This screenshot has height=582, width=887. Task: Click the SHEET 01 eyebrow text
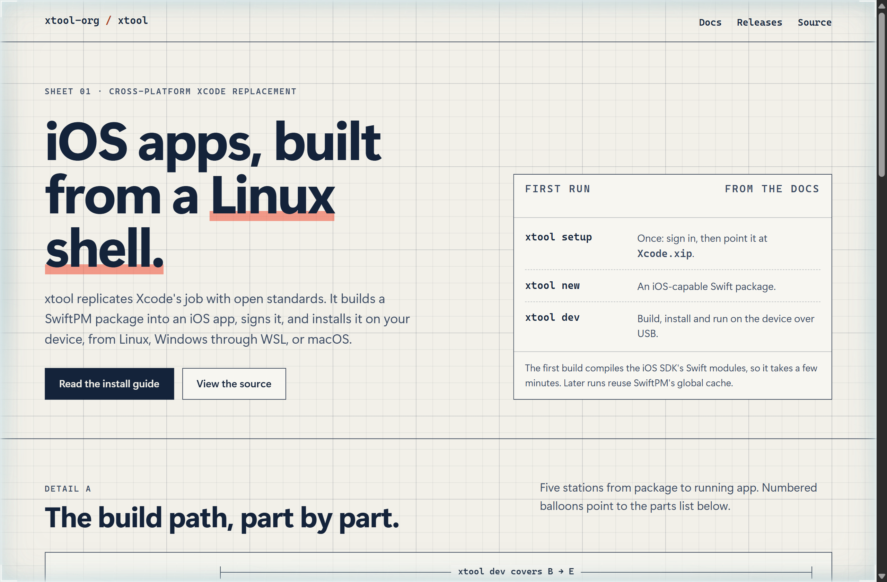[x=170, y=92]
